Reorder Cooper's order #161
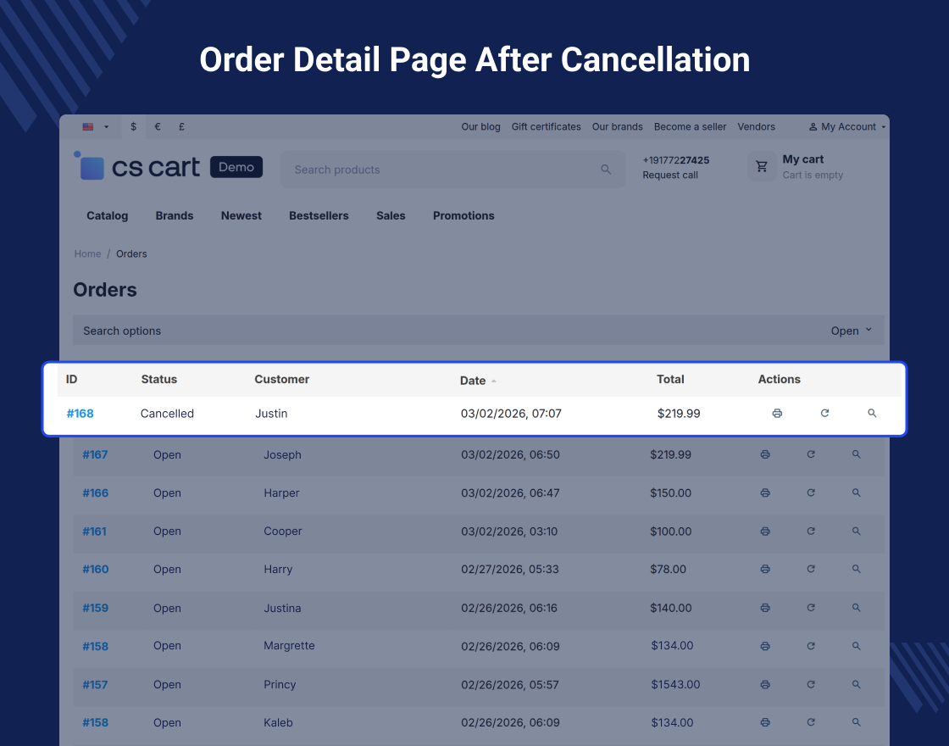The image size is (949, 746). pyautogui.click(x=811, y=531)
